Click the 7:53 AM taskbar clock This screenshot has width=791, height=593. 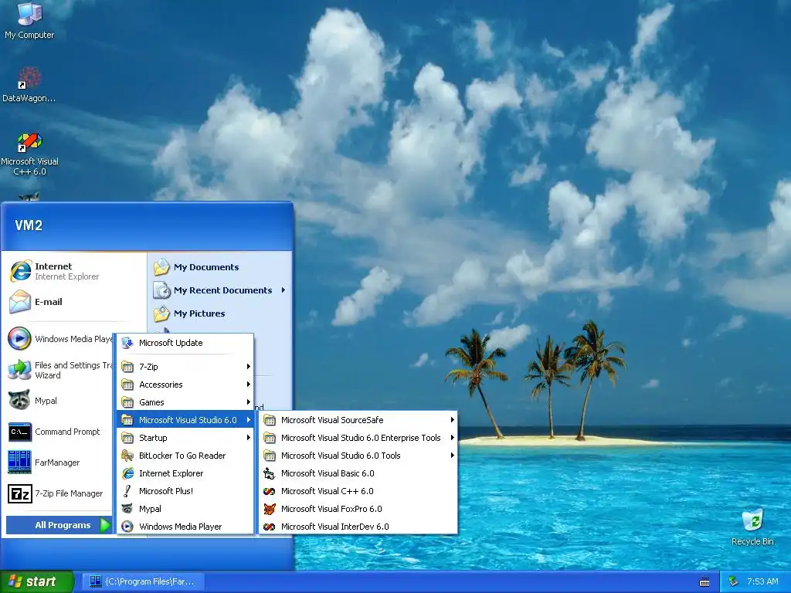click(x=762, y=581)
